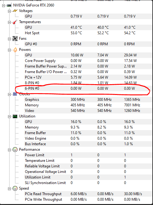Image resolution: width=153 pixels, height=205 pixels.
Task: Collapse the NVIDIA GeForce RTX 2060 node
Action: (x=3, y=6)
